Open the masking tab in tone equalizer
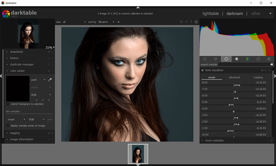 click(258, 77)
